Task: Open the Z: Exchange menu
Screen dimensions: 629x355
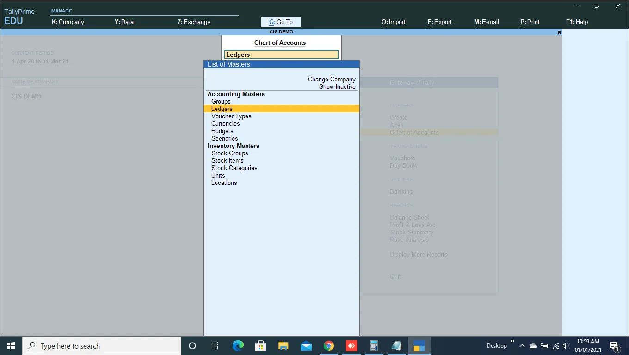Action: pos(194,22)
